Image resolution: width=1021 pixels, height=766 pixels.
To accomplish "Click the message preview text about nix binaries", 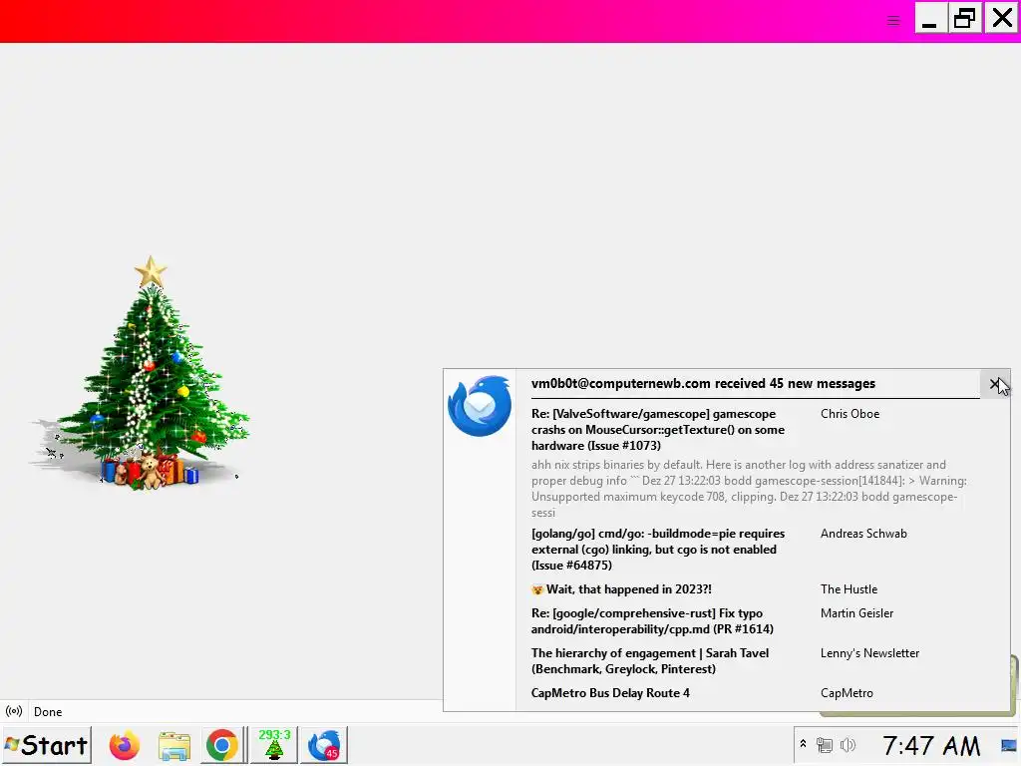I will pyautogui.click(x=749, y=489).
